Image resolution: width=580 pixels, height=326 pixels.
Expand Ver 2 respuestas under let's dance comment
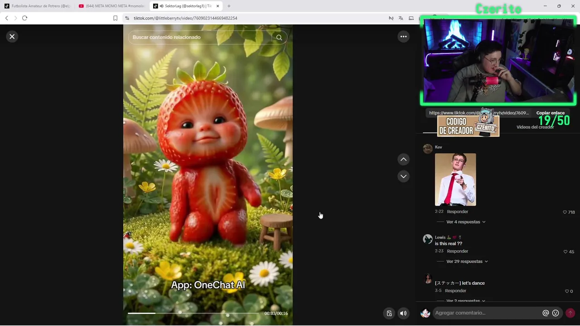[x=466, y=301]
